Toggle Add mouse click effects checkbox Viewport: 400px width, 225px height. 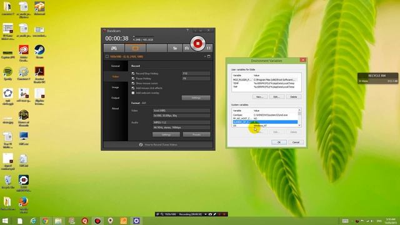tap(133, 88)
